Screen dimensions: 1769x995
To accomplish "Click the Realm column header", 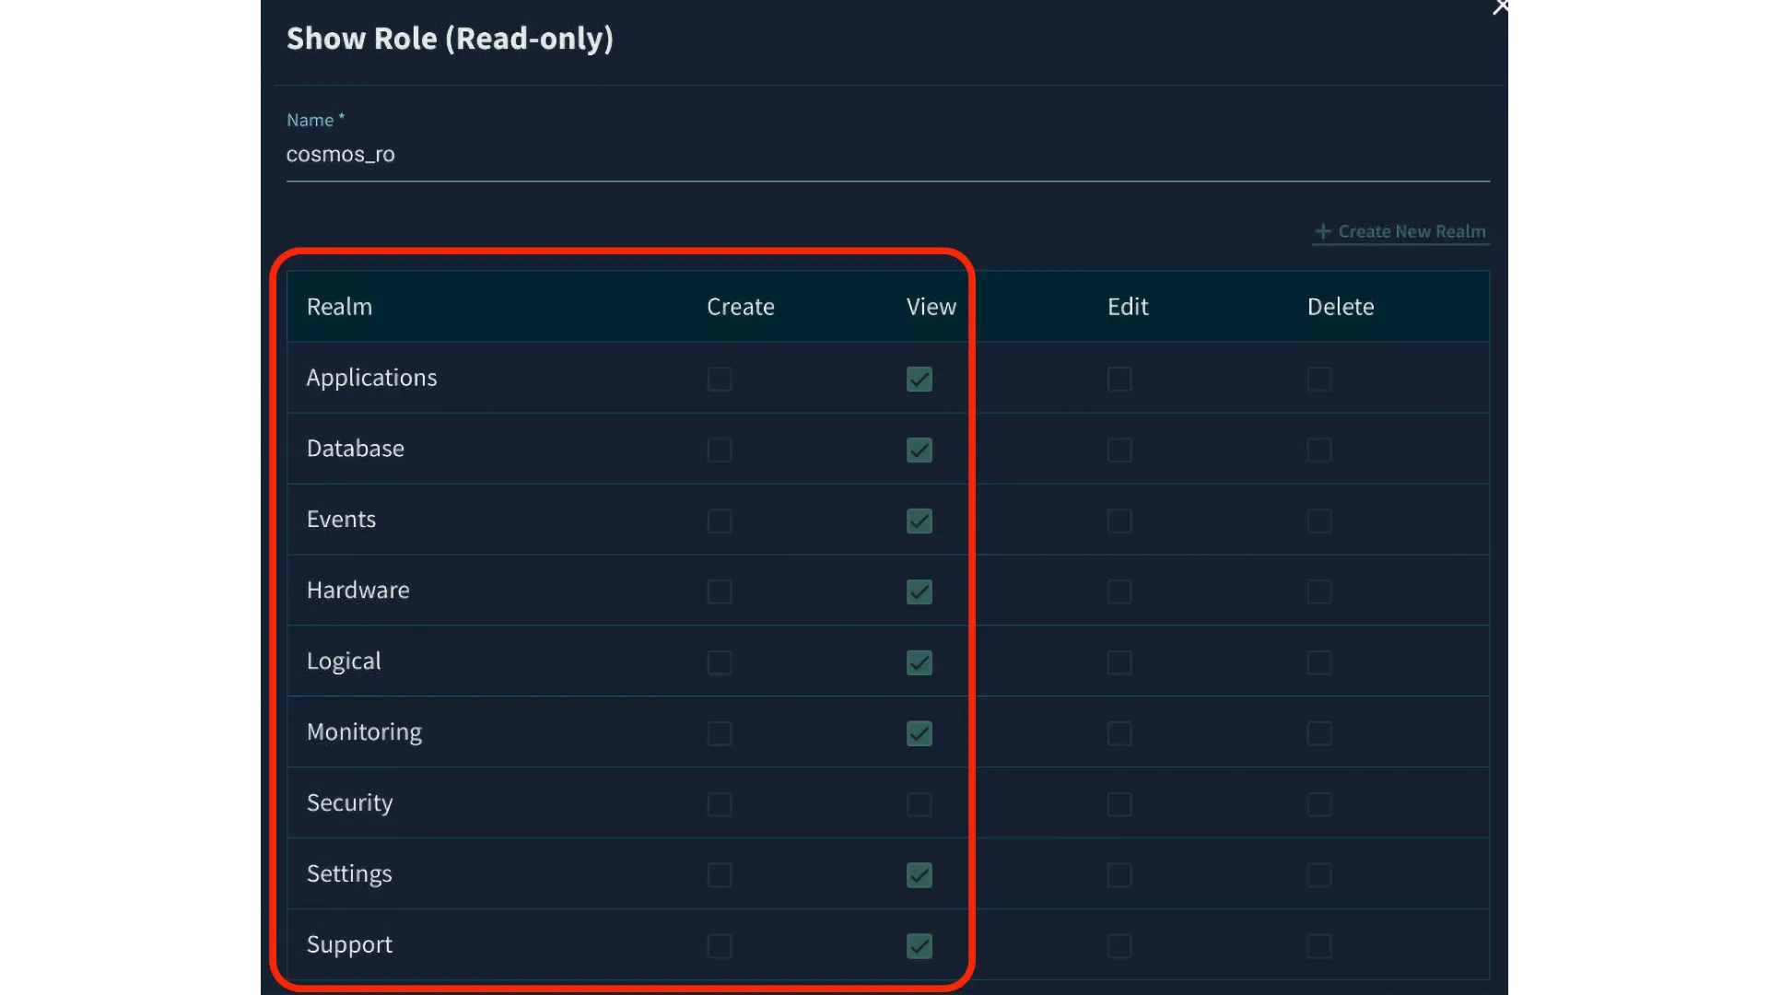I will coord(339,307).
